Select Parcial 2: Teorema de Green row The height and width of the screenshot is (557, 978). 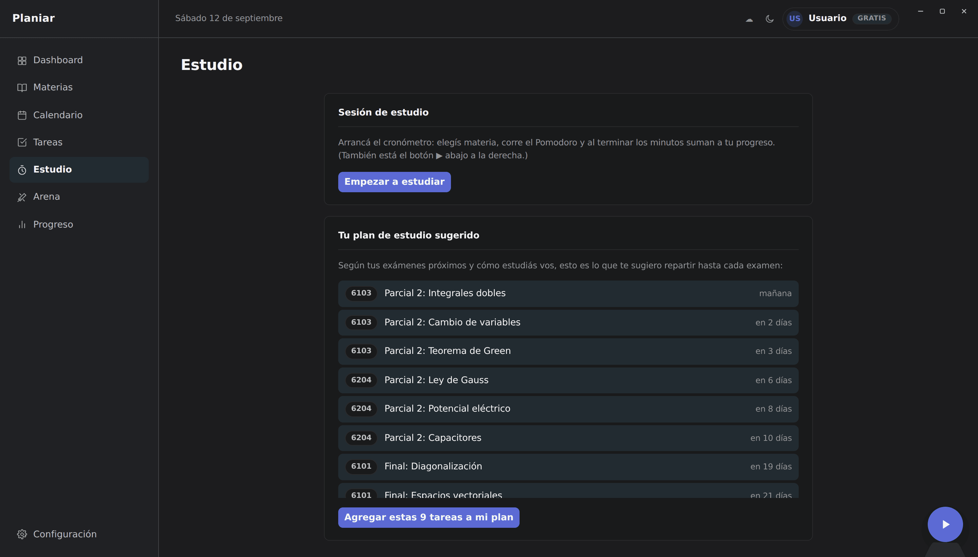[x=568, y=351]
